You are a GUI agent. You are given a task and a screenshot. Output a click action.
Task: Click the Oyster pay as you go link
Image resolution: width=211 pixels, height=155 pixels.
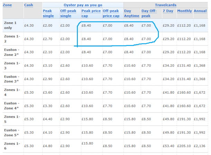(x=83, y=5)
